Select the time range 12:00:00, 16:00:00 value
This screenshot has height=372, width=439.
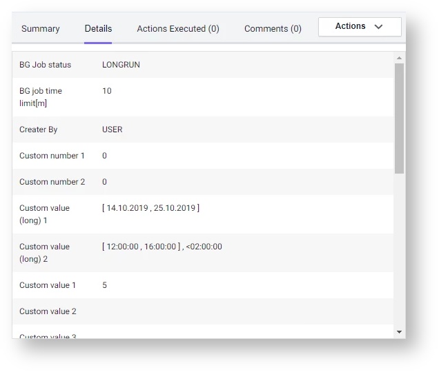coord(162,247)
